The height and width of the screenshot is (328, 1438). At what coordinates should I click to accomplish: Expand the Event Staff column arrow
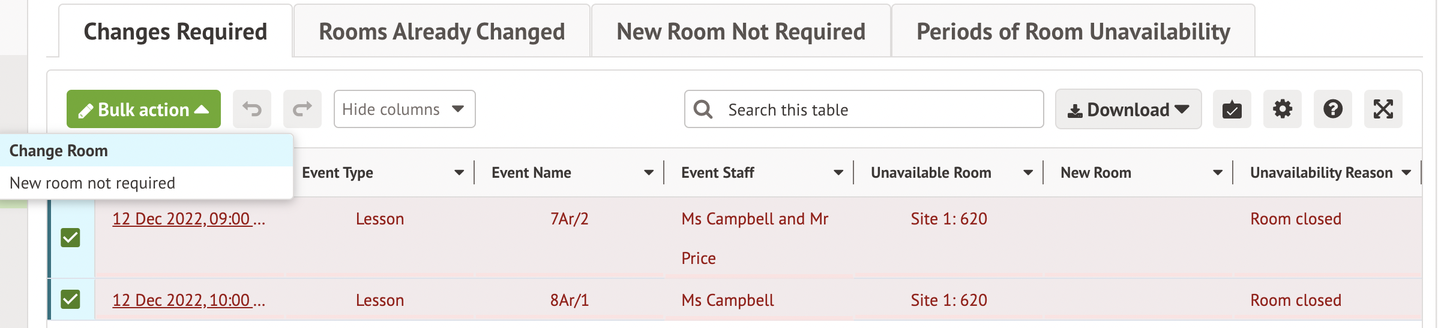coord(838,173)
